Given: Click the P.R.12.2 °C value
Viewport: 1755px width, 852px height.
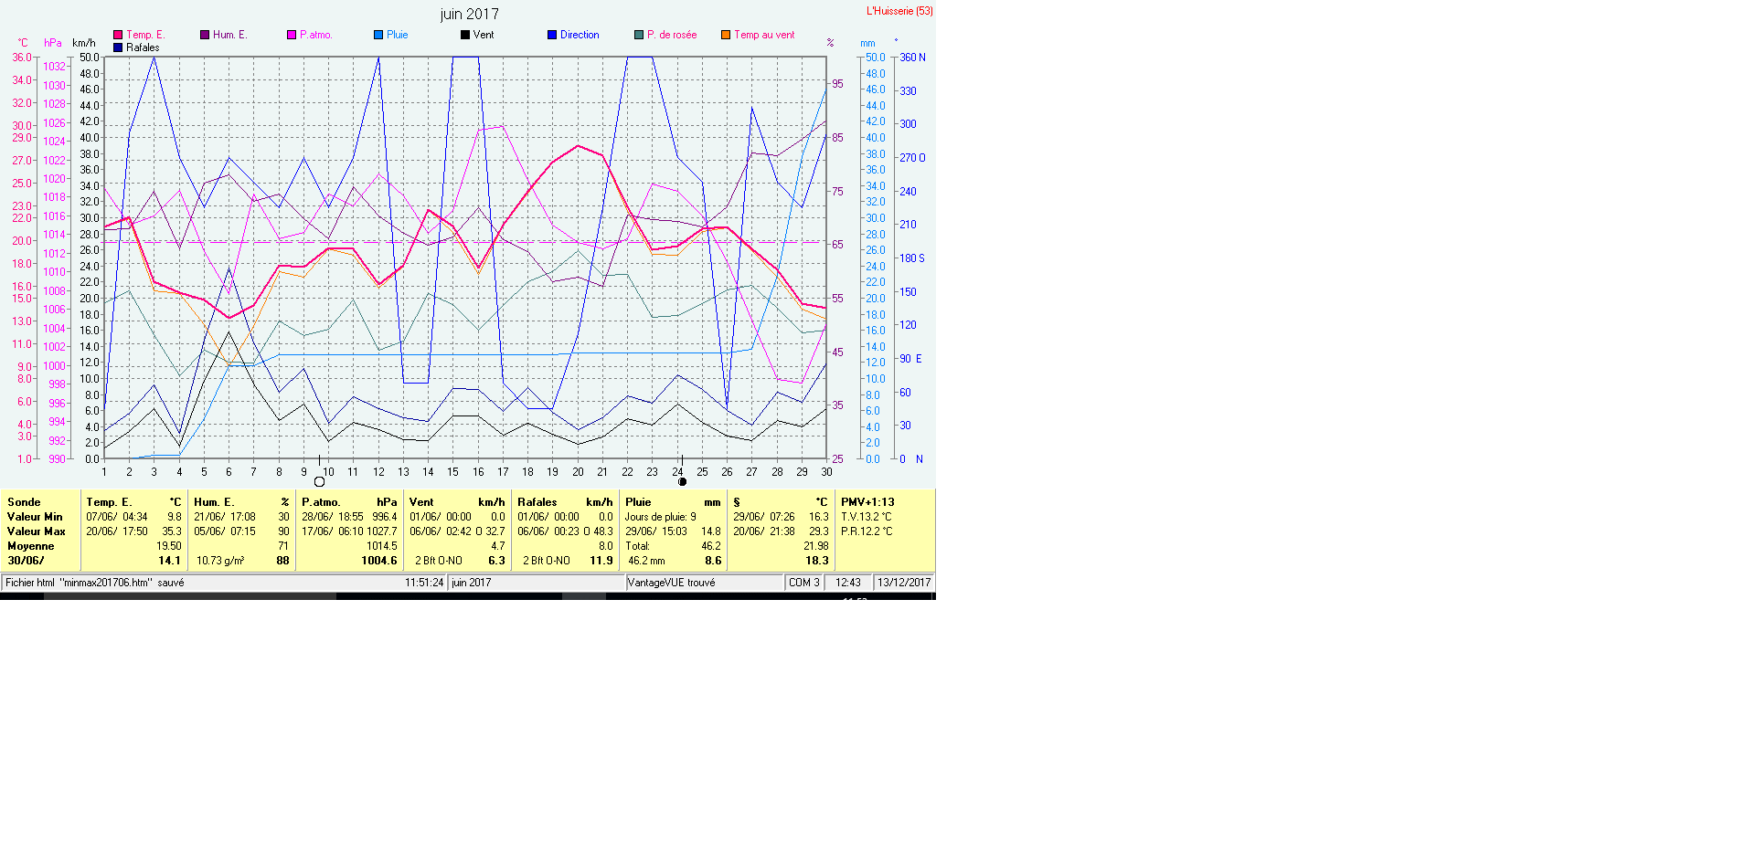Looking at the screenshot, I should pyautogui.click(x=867, y=531).
